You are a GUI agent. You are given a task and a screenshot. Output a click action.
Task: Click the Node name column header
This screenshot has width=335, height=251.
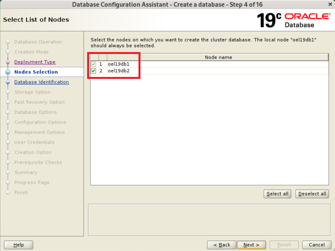pos(218,57)
